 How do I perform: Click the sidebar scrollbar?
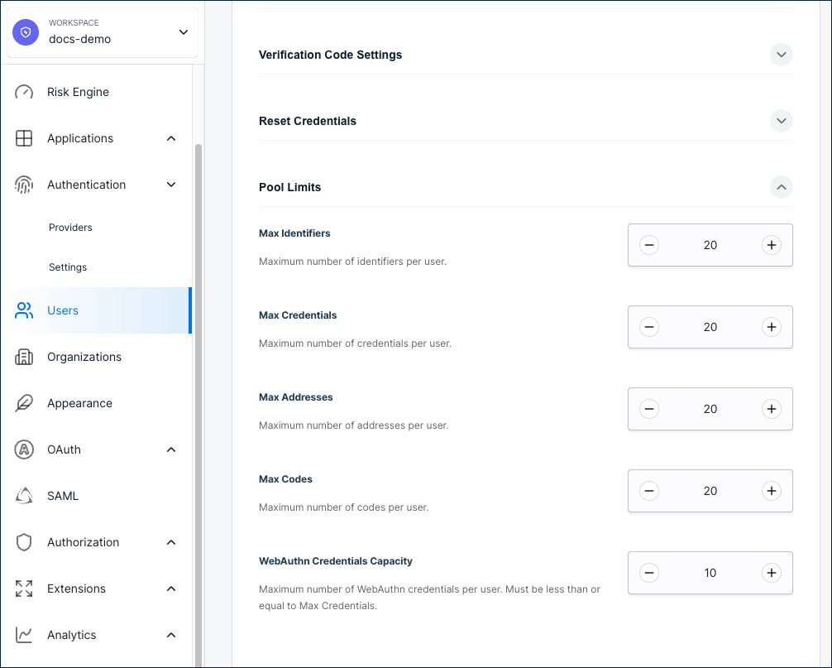tap(196, 248)
